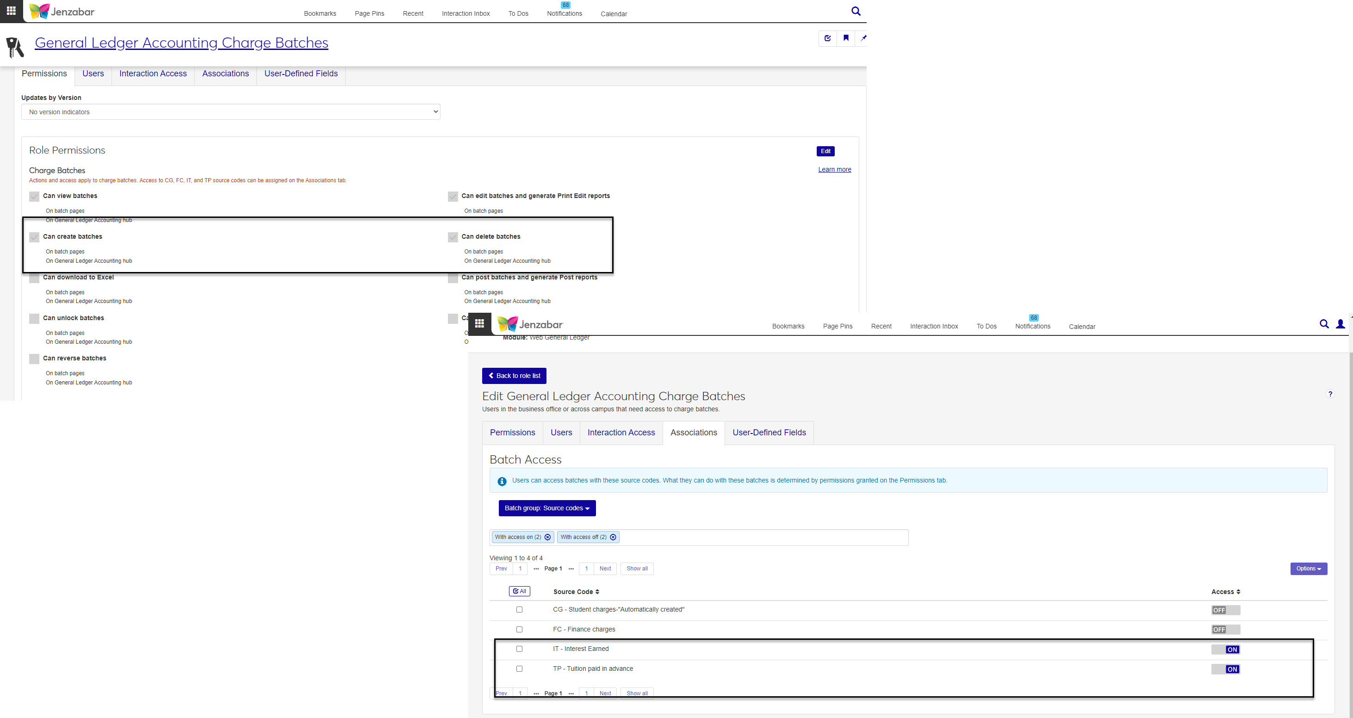Image resolution: width=1353 pixels, height=718 pixels.
Task: Click the to-do checkmark icon beside the bookmark icon
Action: coord(828,38)
